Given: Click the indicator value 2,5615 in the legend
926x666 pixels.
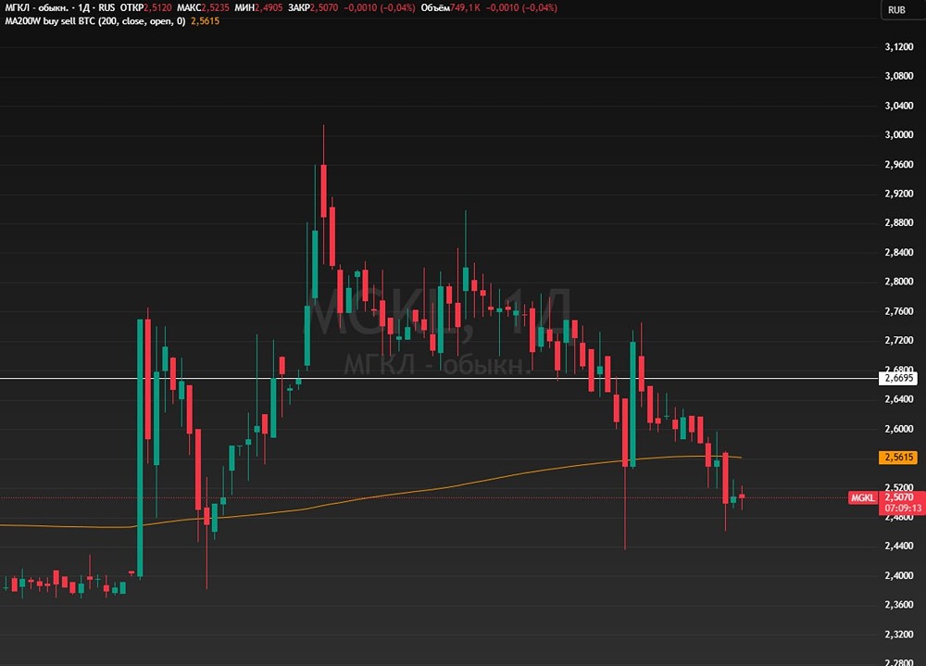Looking at the screenshot, I should (x=205, y=21).
